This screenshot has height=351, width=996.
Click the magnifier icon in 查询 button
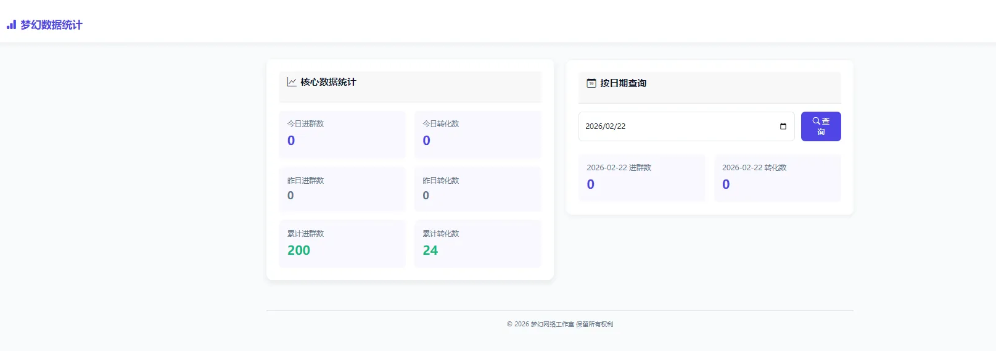(816, 121)
